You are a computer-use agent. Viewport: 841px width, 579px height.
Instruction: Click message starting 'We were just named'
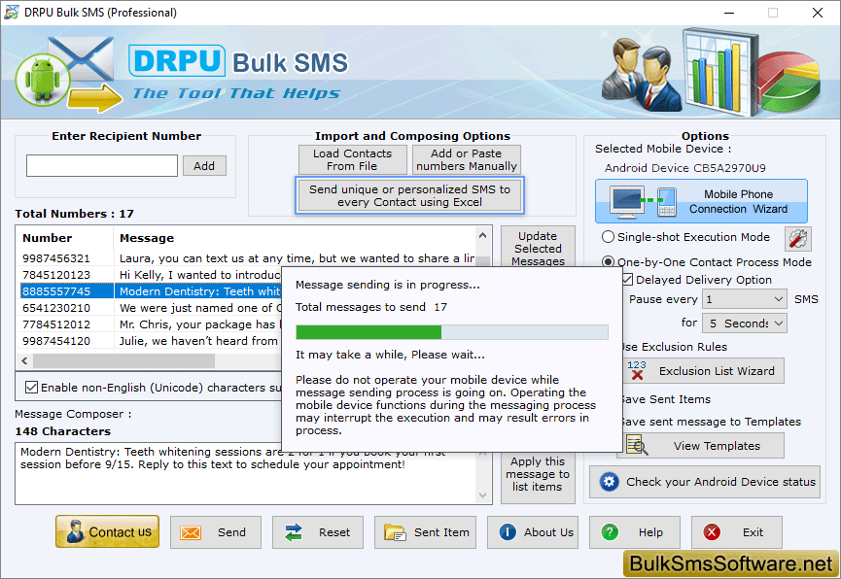coord(199,308)
